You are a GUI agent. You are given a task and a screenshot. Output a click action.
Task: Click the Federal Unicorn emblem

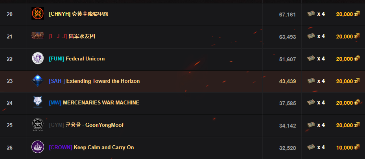click(x=38, y=58)
